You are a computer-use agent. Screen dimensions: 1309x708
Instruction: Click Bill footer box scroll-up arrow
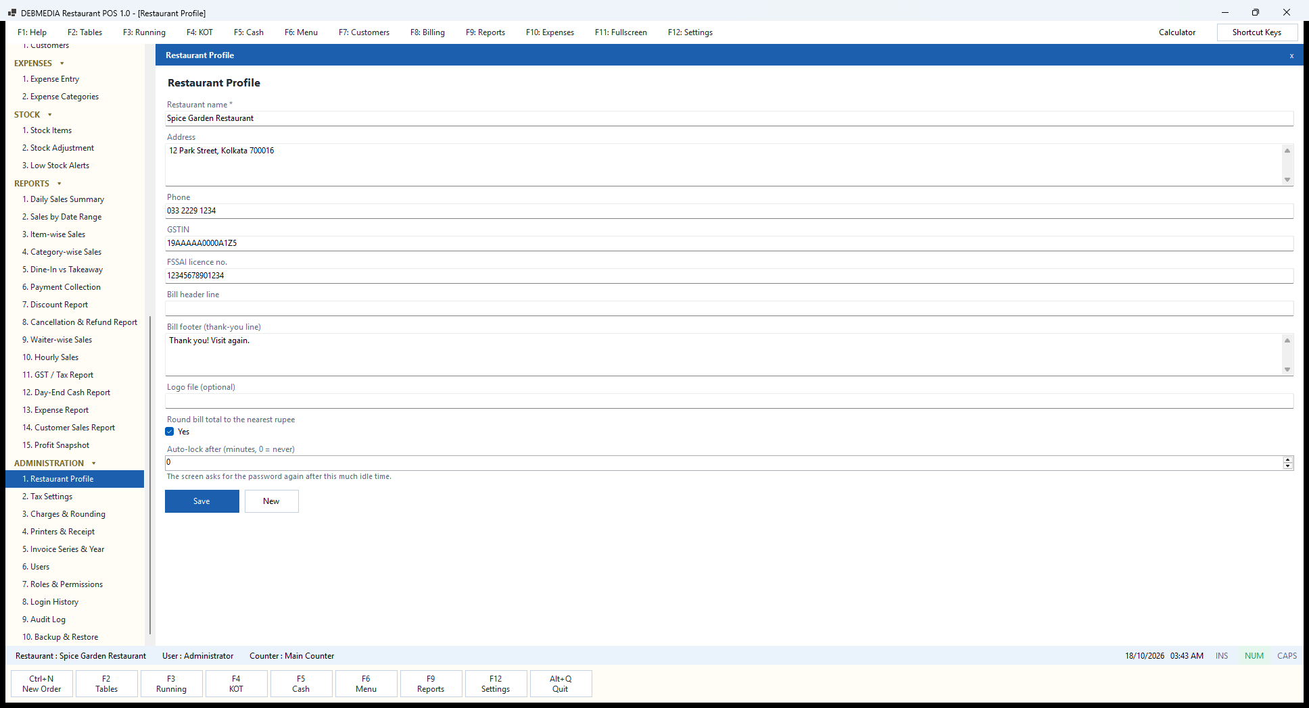[1287, 340]
